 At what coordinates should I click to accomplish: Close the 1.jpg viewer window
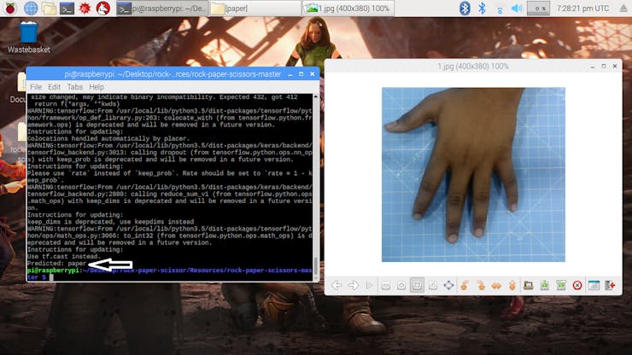pyautogui.click(x=615, y=66)
